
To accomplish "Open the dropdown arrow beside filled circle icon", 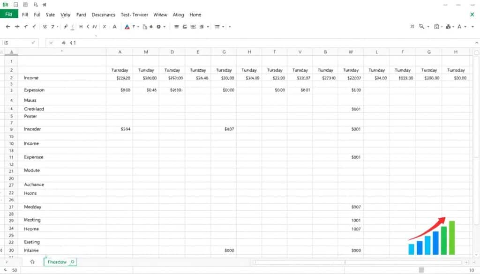I will [165, 27].
